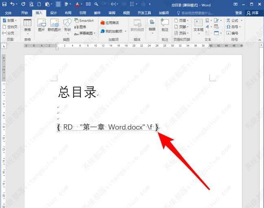Insert a SmartArt graphic

coord(84,21)
